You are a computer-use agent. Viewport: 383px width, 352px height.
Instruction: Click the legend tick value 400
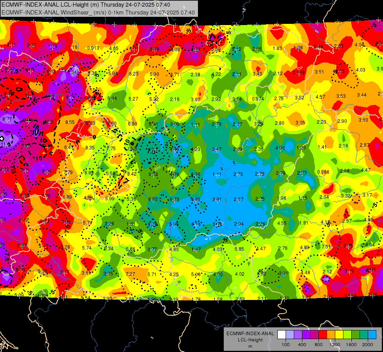pyautogui.click(x=302, y=345)
